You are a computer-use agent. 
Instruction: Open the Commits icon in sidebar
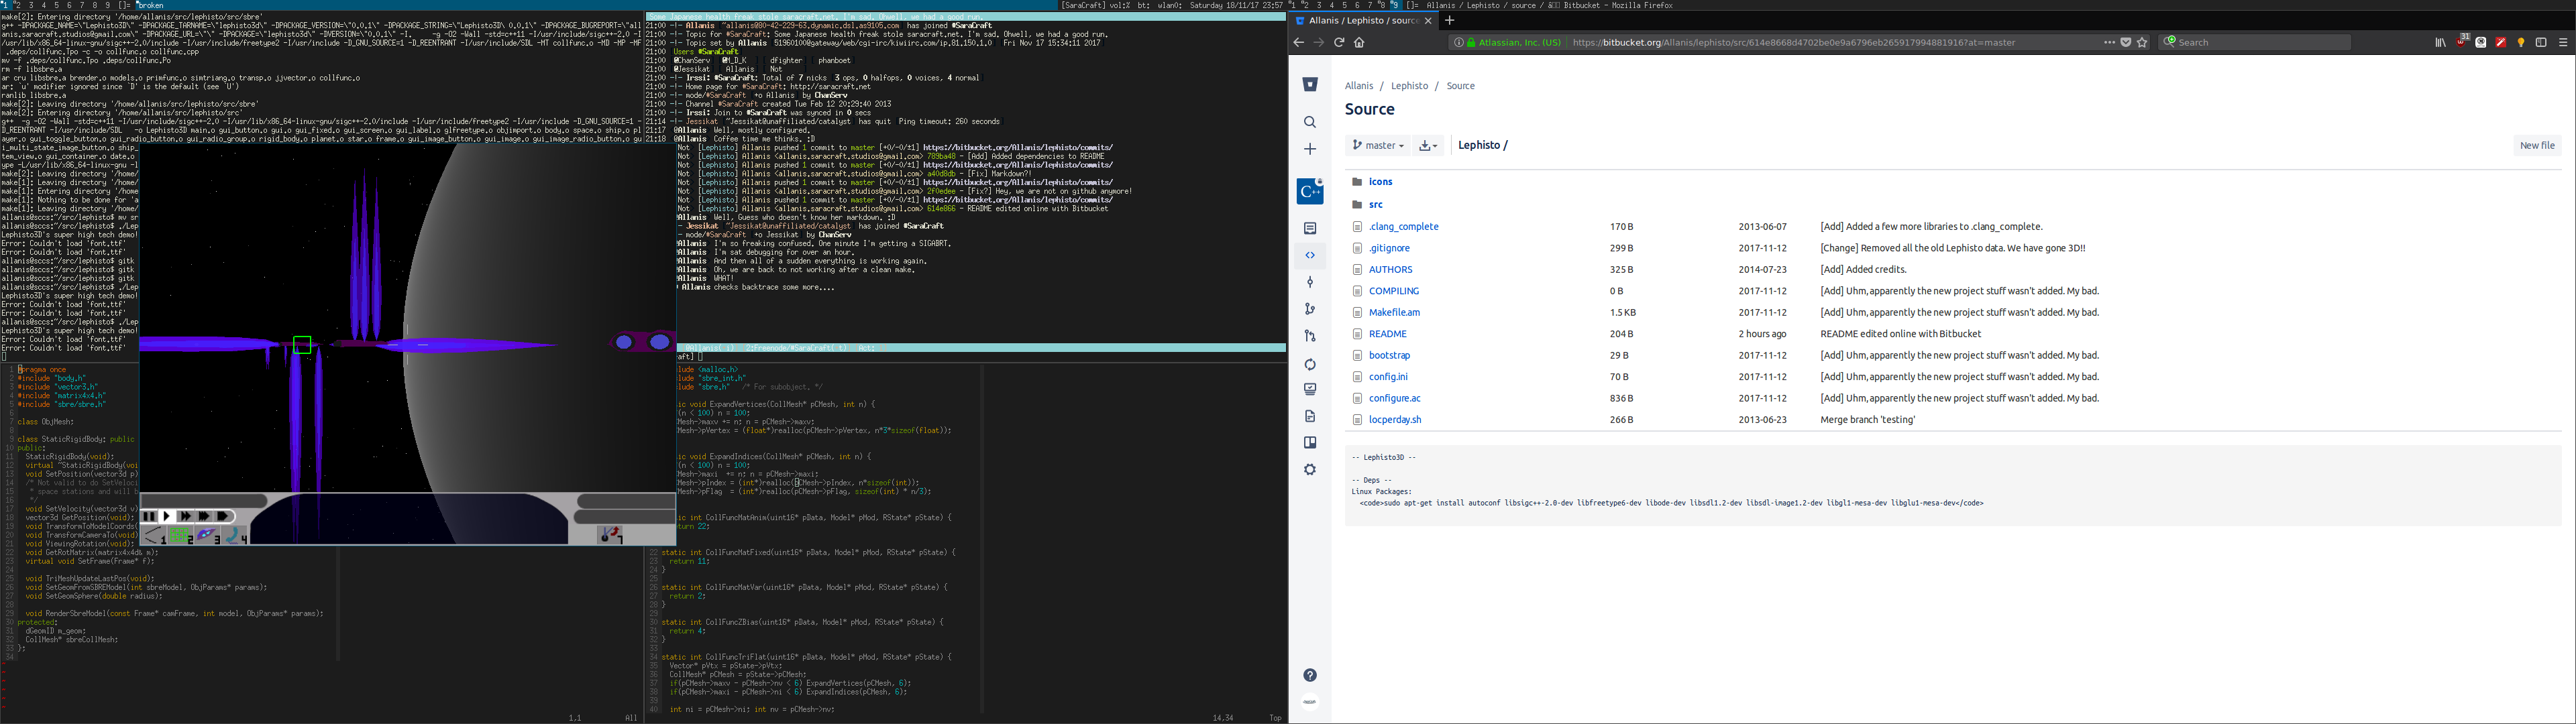[x=1310, y=282]
